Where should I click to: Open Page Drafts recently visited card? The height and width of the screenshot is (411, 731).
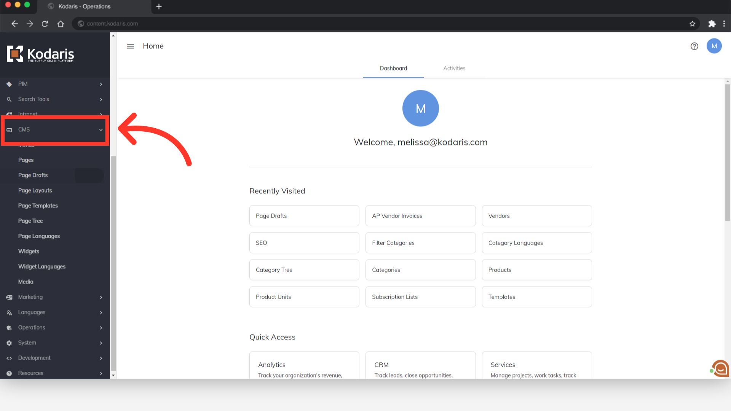(x=304, y=216)
